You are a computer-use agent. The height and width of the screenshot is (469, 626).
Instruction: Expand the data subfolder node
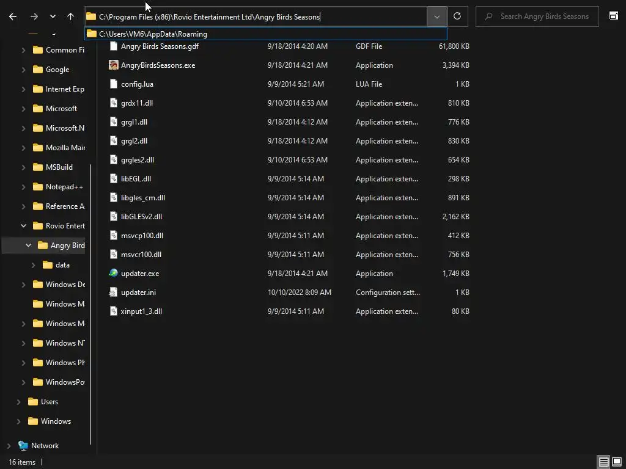tap(33, 265)
